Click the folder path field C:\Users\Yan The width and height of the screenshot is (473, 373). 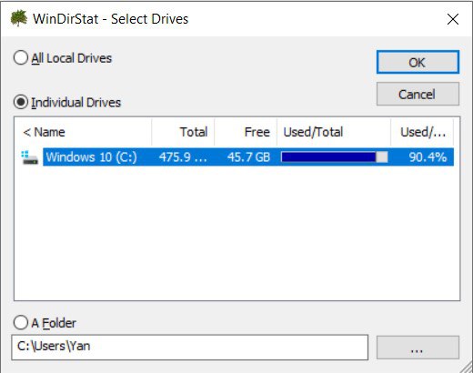click(x=190, y=348)
